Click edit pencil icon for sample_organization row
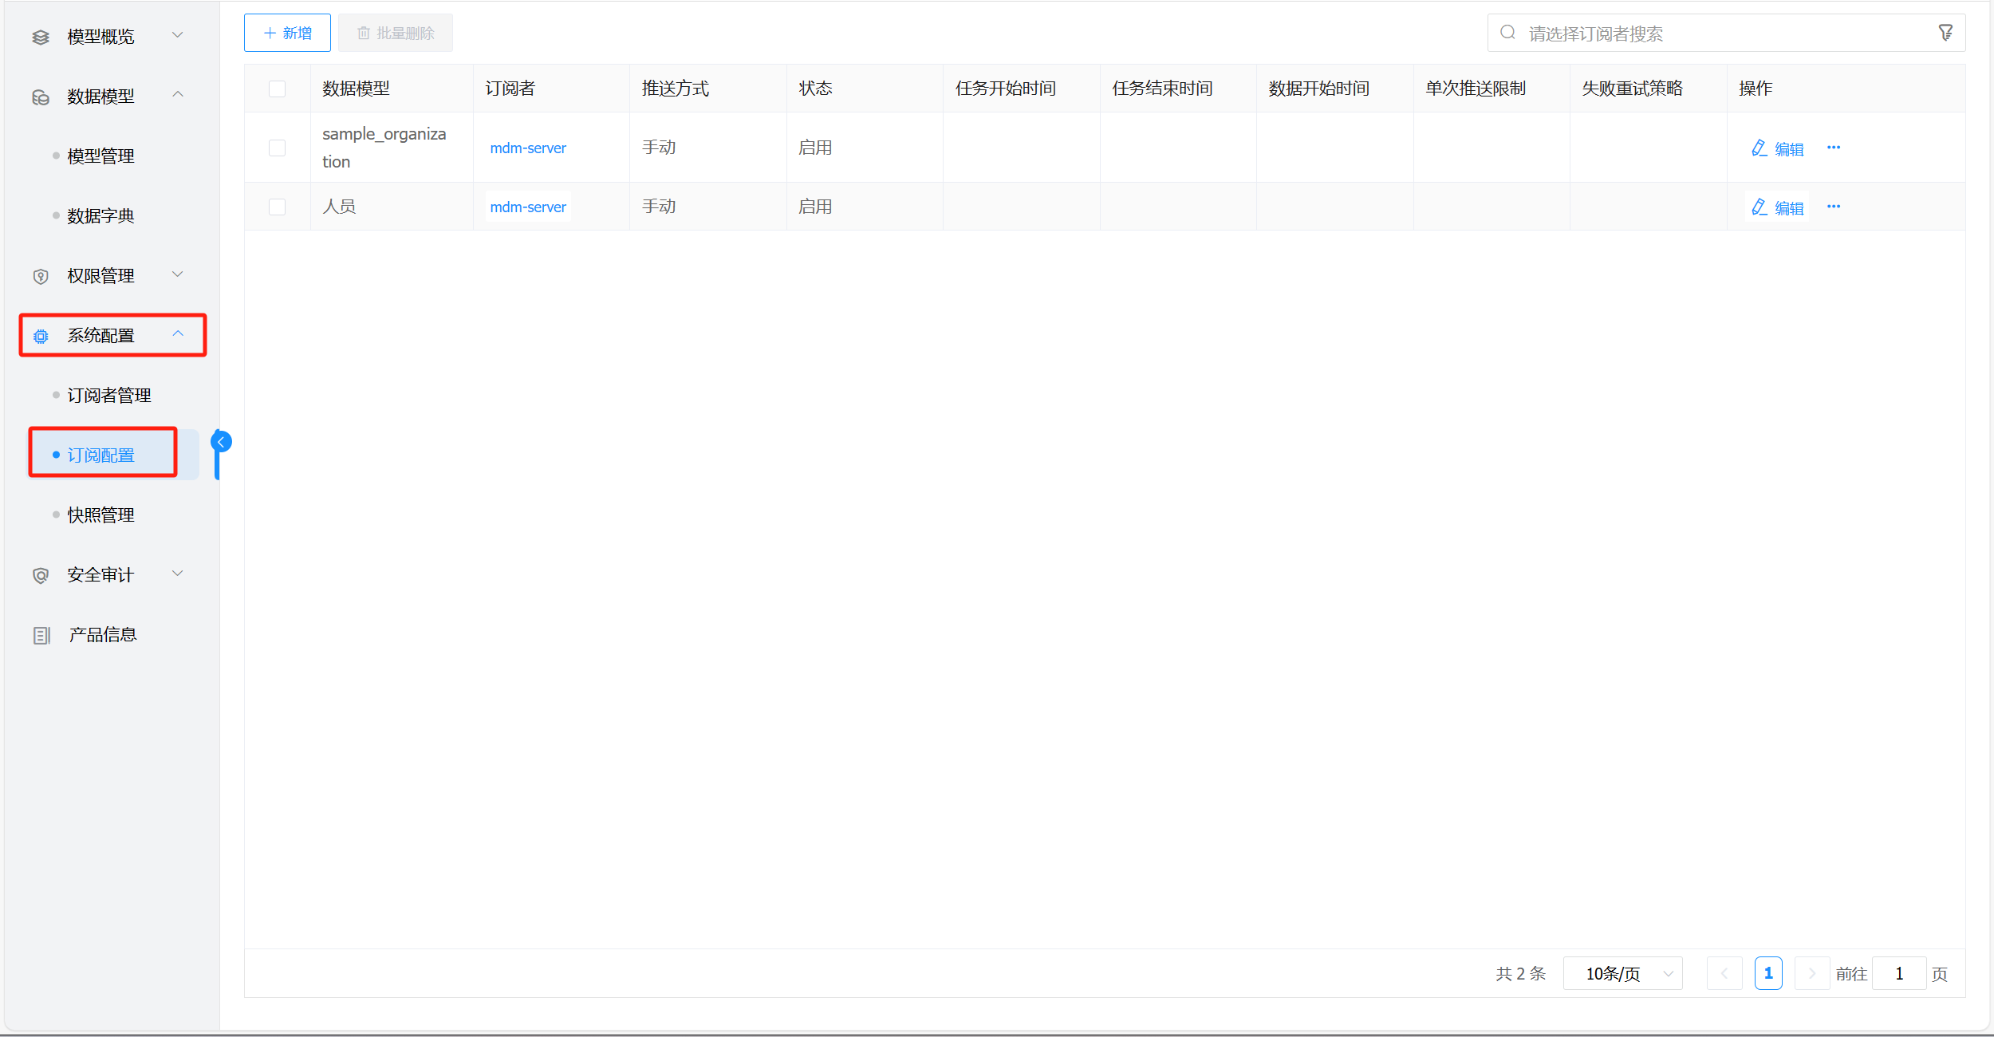The image size is (1994, 1037). tap(1759, 148)
